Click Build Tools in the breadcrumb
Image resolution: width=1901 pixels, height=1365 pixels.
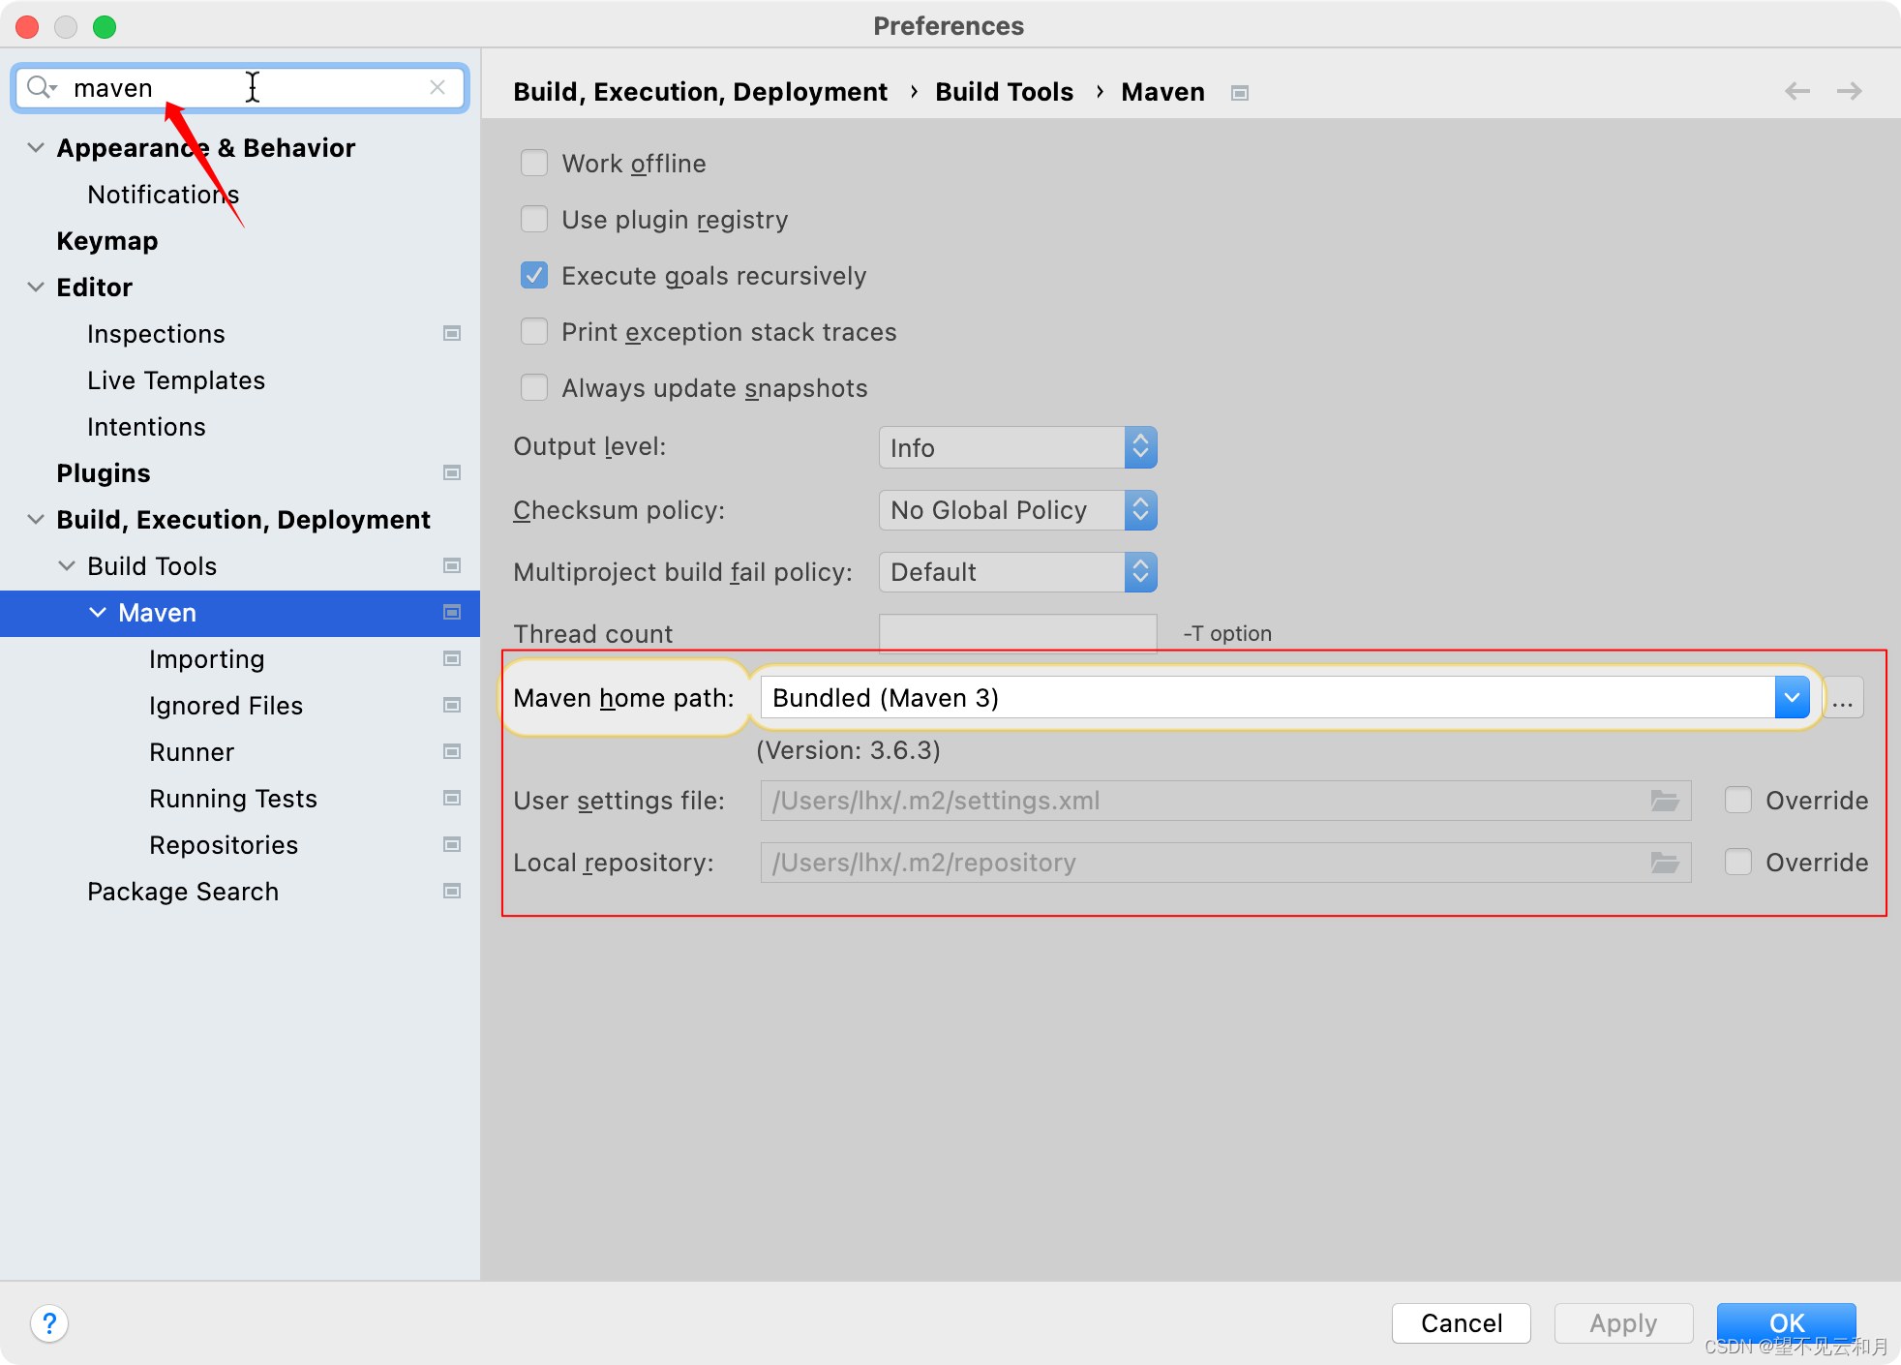pyautogui.click(x=1004, y=92)
